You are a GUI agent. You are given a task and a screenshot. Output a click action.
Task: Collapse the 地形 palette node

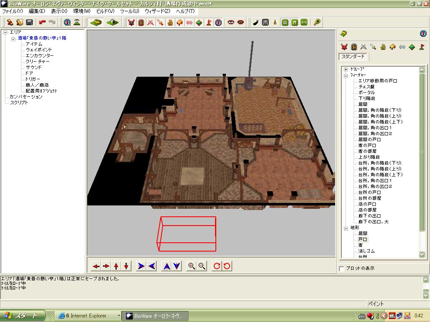(x=346, y=228)
